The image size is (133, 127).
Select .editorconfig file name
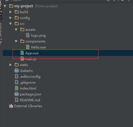pyautogui.click(x=30, y=77)
